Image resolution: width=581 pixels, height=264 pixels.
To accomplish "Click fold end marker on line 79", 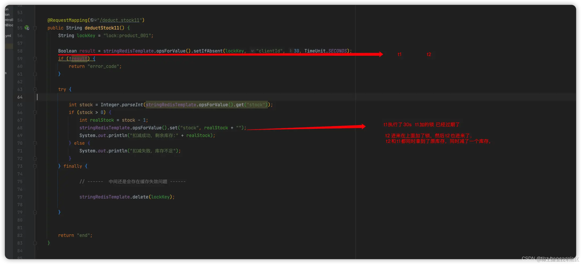I will pyautogui.click(x=35, y=212).
